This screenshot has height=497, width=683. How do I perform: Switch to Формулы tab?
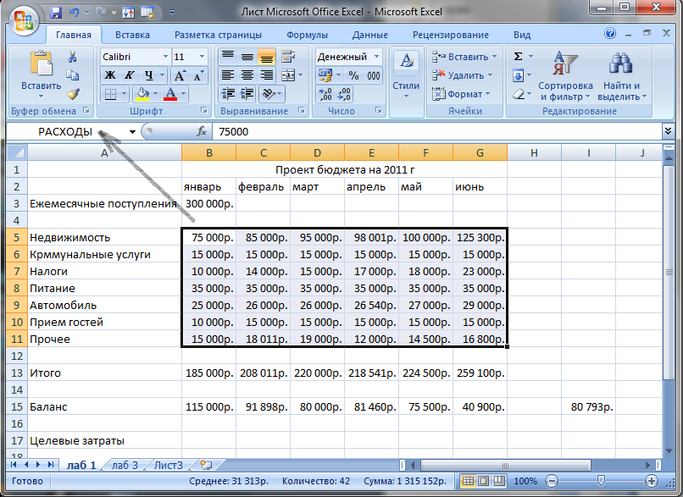pos(307,35)
